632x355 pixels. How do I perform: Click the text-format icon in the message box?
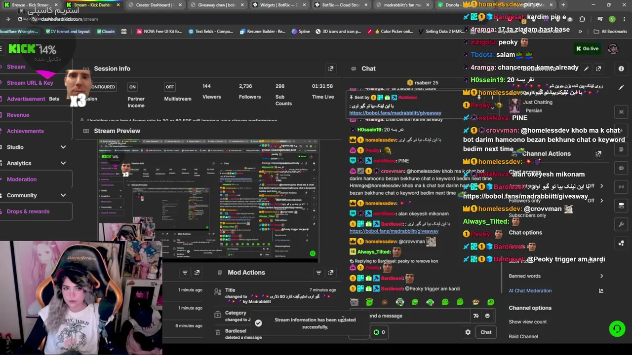[476, 316]
